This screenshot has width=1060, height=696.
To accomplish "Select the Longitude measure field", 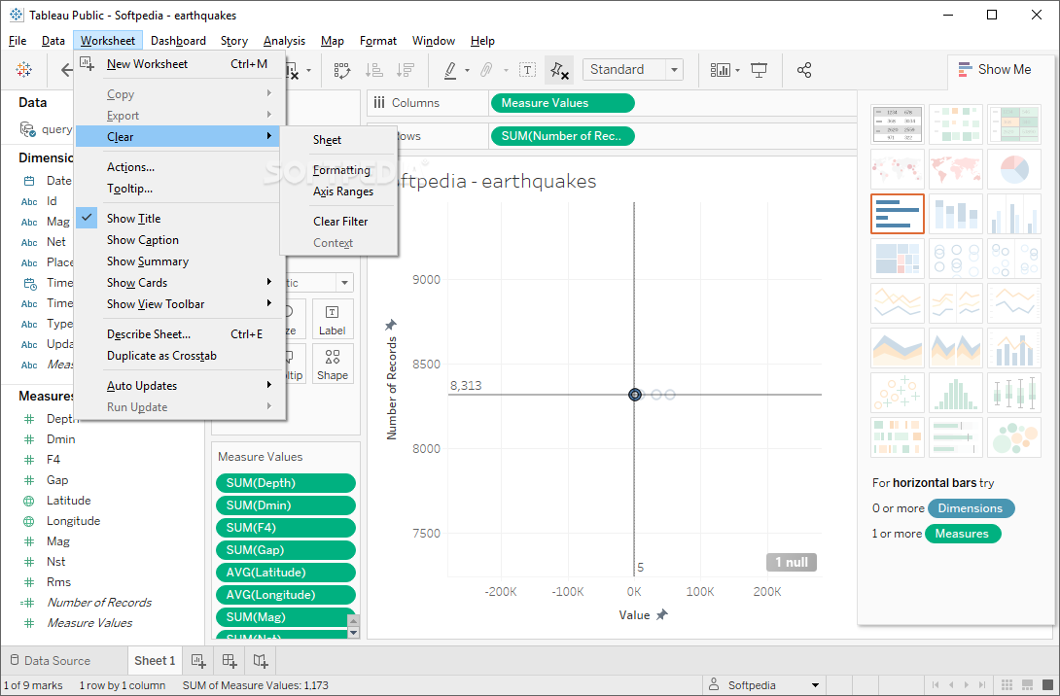I will pos(73,521).
